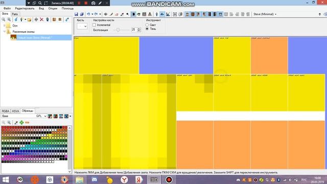This screenshot has height=184, width=327.
Task: Select the eye camera view tool
Action: tap(106, 14)
